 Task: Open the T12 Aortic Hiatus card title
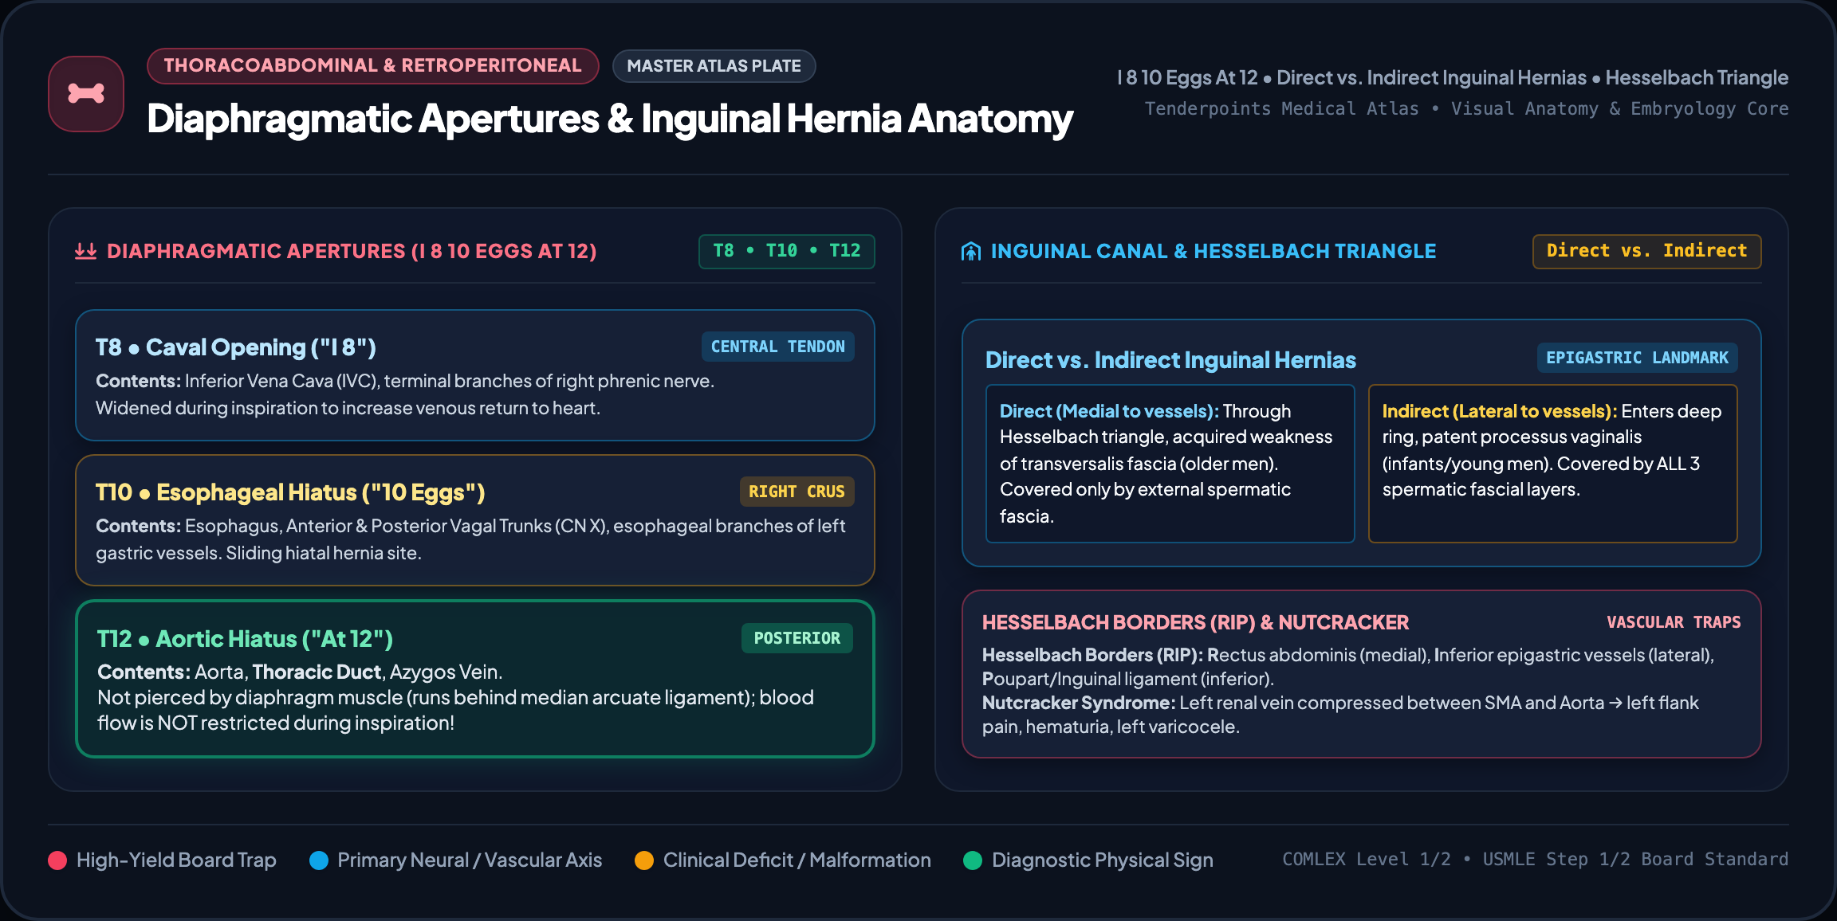(x=245, y=639)
